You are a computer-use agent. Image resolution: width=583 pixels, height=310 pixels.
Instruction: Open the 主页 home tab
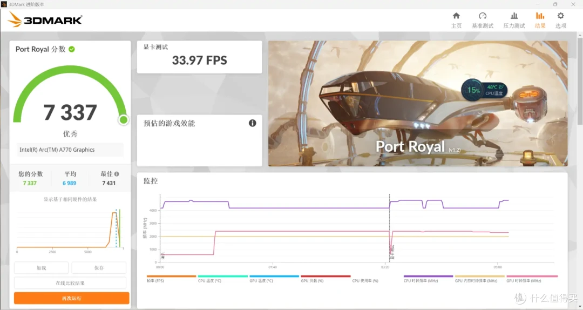tap(456, 20)
